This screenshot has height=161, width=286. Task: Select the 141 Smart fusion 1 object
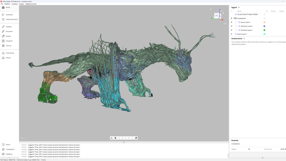click(x=247, y=30)
